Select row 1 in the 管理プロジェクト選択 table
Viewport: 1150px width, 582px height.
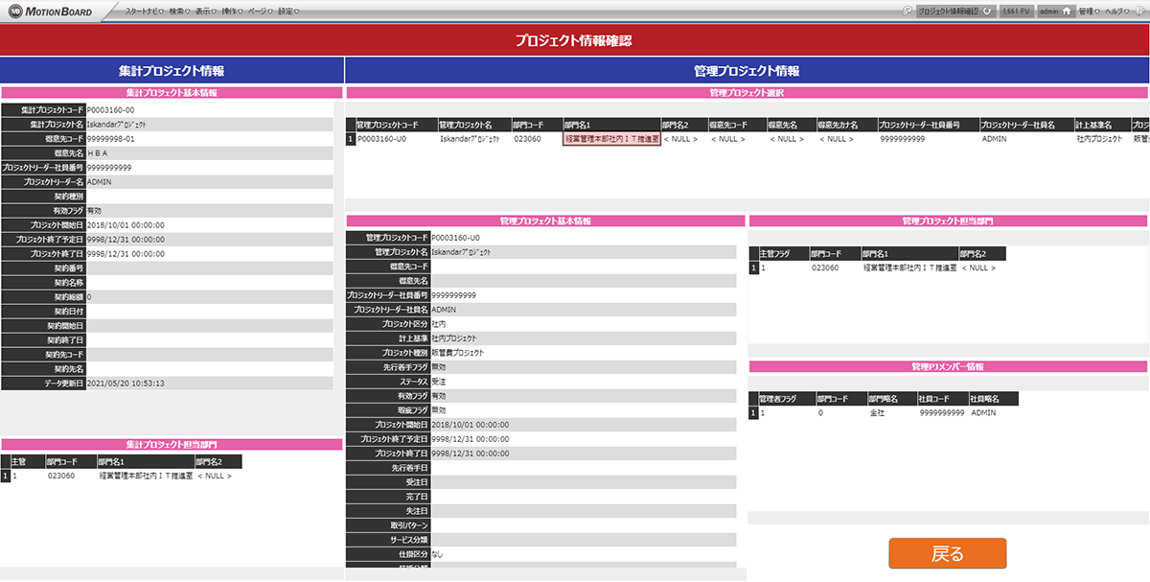click(351, 139)
